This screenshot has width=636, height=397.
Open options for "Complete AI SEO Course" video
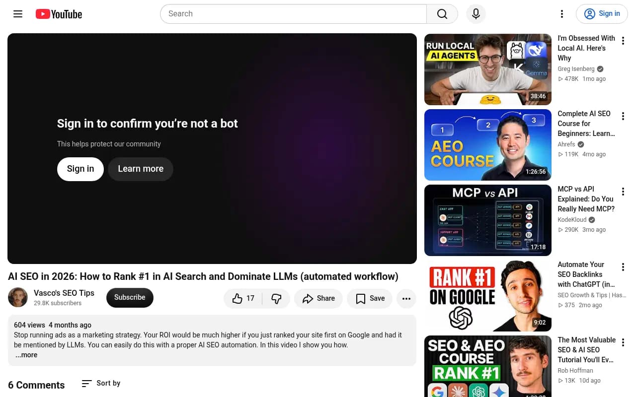(x=623, y=117)
